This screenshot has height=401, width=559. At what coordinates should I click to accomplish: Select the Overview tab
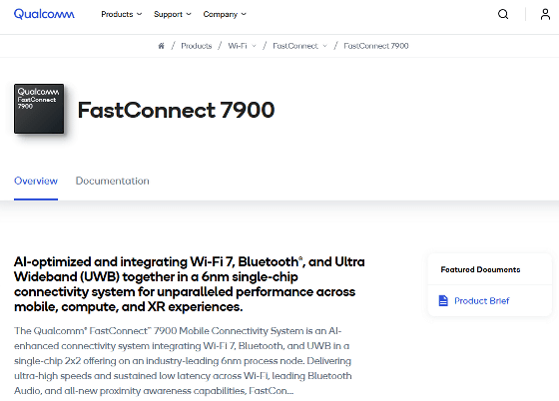pos(36,181)
